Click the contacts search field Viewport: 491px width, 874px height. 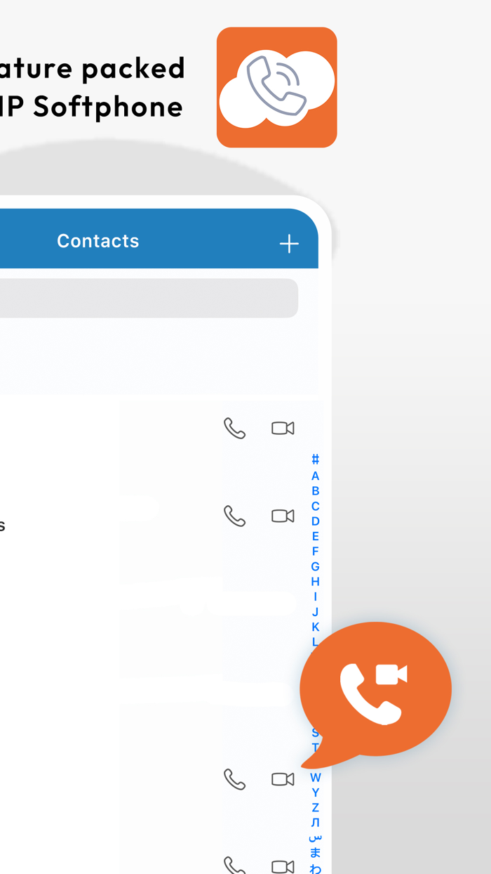149,298
